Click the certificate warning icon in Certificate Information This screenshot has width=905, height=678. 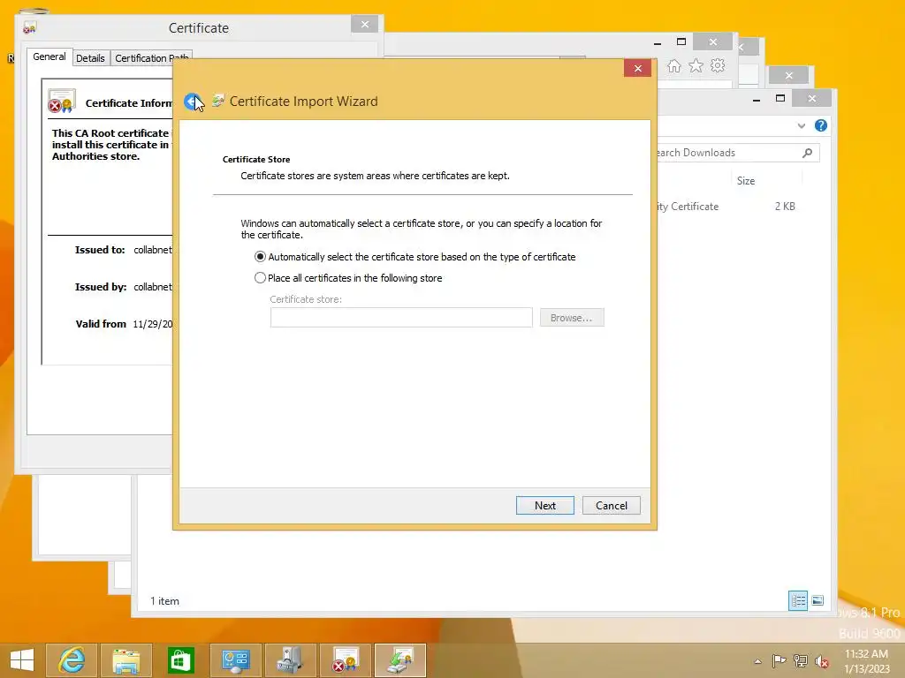pyautogui.click(x=62, y=101)
